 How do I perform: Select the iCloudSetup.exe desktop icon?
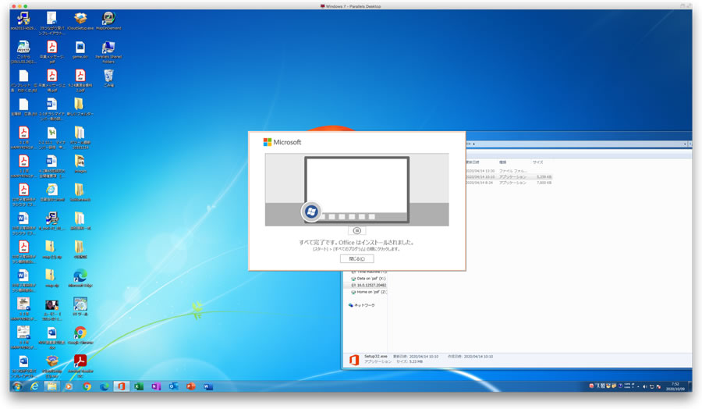click(x=80, y=19)
